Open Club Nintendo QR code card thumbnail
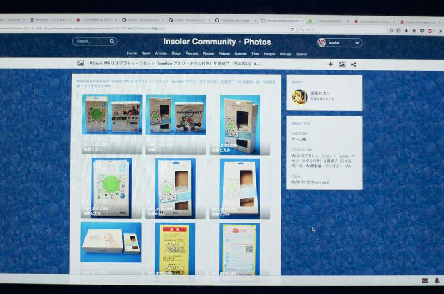Viewport: 444px width, 294px height. (239, 249)
